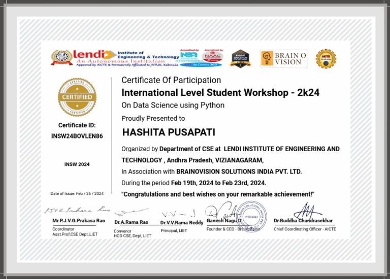Click the 'Convenor' role label

coord(122,231)
